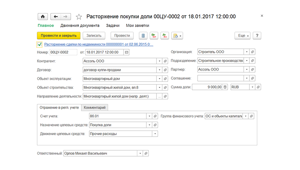Expand Назначение целевых средств dropdown
Viewport: 300px width, 170px height.
pos(149,125)
